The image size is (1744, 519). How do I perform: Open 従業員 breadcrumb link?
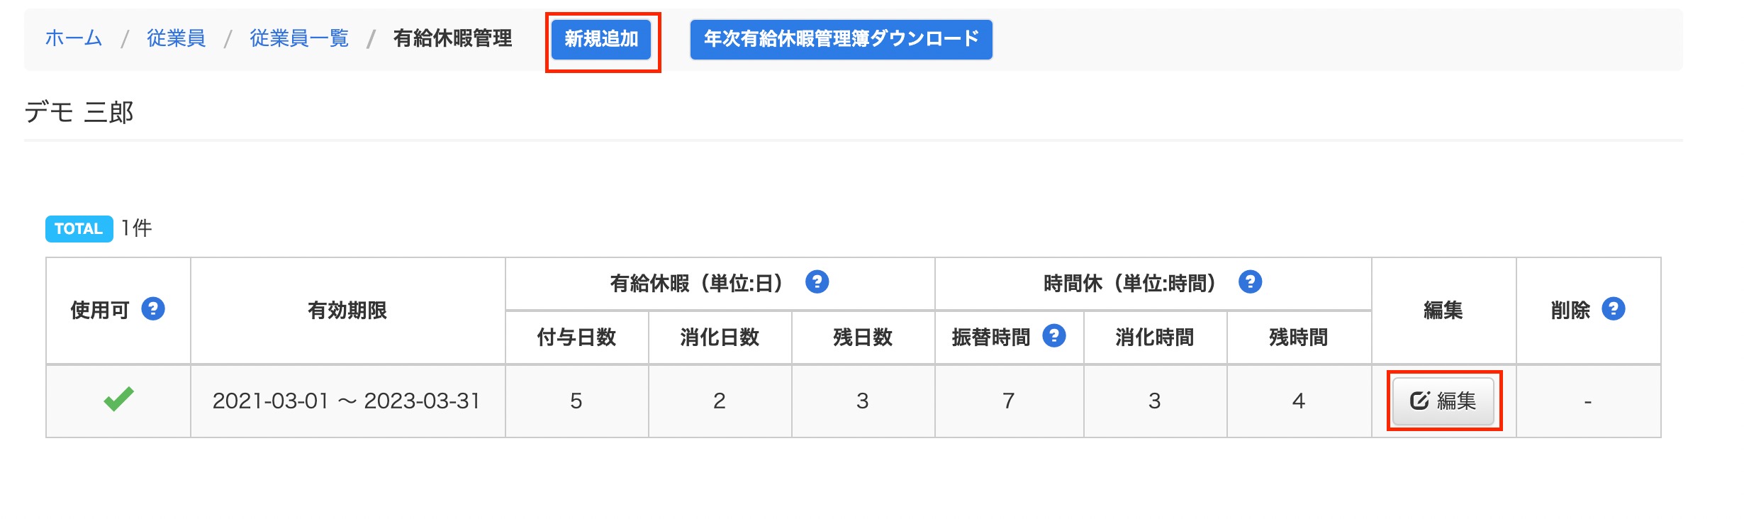click(176, 38)
